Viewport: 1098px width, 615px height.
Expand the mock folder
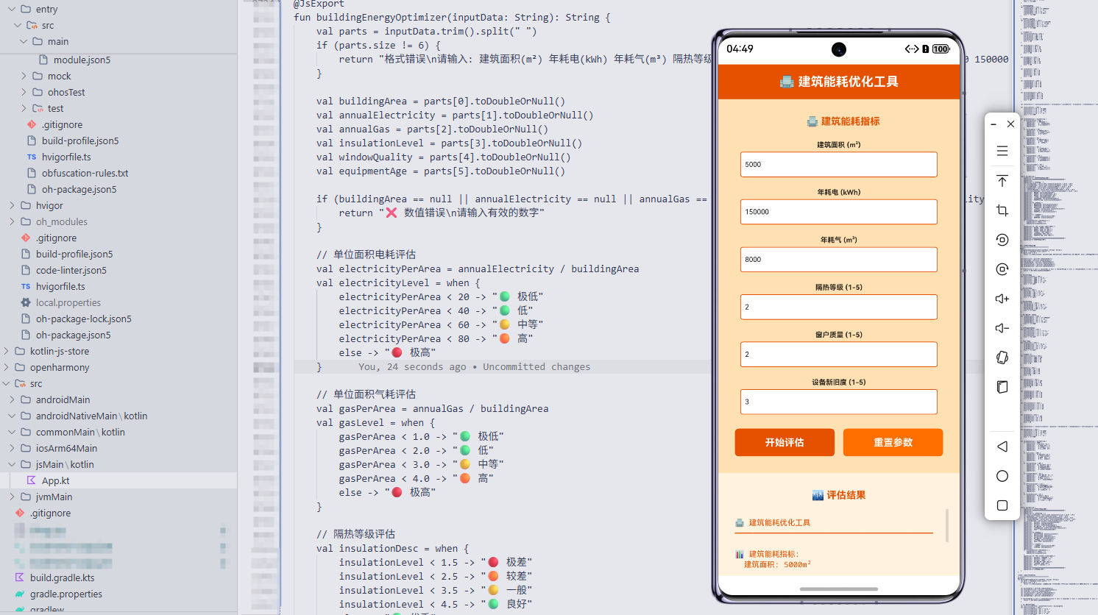coord(24,76)
